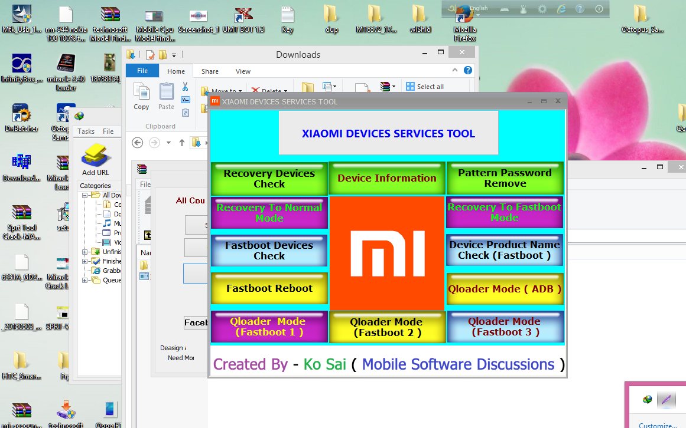
Task: Click Qloader Mode (Fastboot 1) button
Action: [269, 327]
